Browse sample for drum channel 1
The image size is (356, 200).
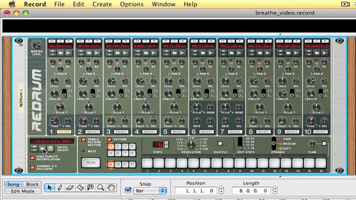click(x=61, y=53)
